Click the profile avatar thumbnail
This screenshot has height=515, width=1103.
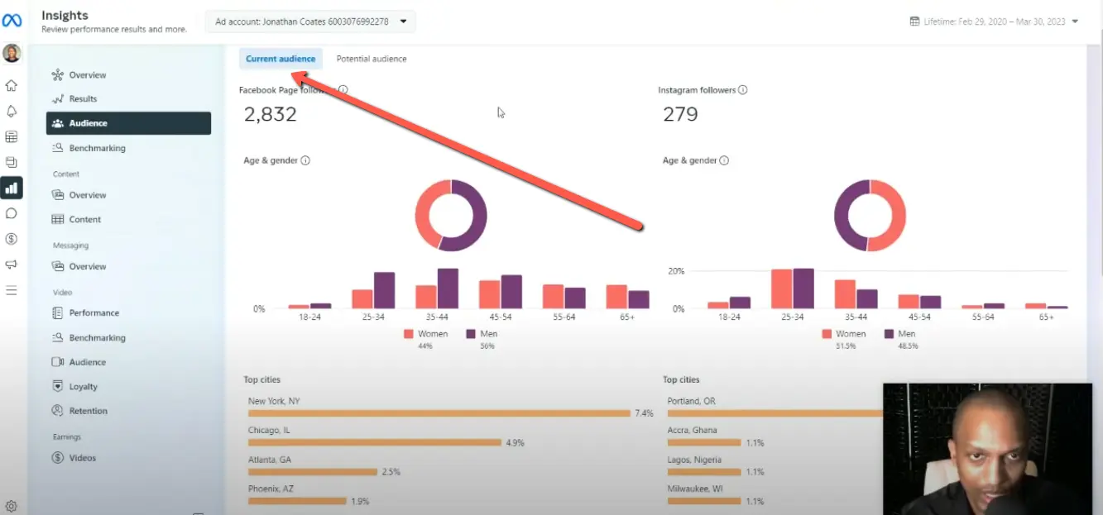point(12,52)
